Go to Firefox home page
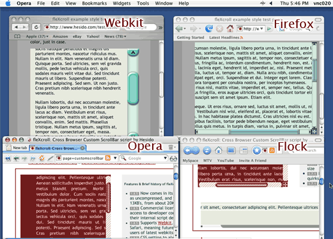Image resolution: width=333 pixels, height=239 pixels. pyautogui.click(x=230, y=29)
